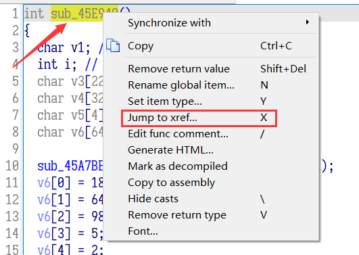Select Generate HTML...

pos(211,150)
